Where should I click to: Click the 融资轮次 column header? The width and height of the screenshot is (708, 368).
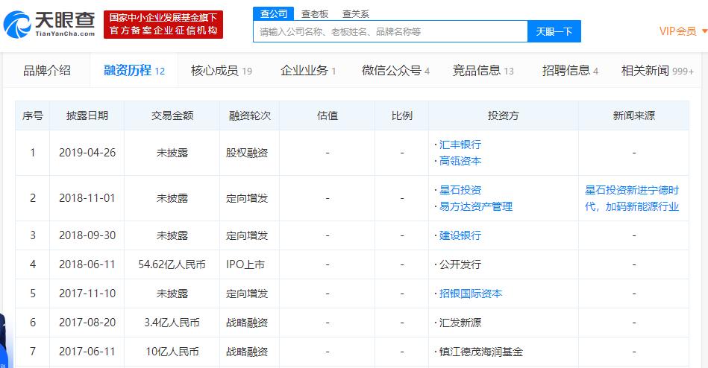[x=249, y=116]
